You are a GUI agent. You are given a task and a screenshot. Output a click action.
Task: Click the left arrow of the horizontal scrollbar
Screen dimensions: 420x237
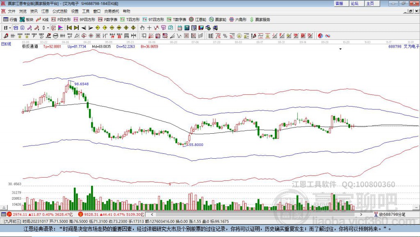pyautogui.click(x=152, y=214)
